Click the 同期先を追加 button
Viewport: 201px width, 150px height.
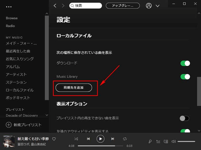coord(74,88)
